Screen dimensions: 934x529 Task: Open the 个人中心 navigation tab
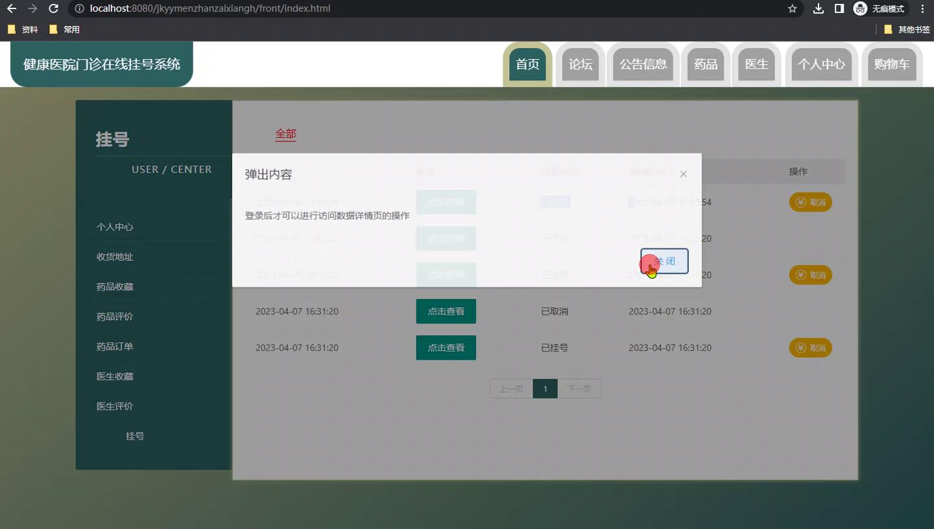(x=821, y=64)
